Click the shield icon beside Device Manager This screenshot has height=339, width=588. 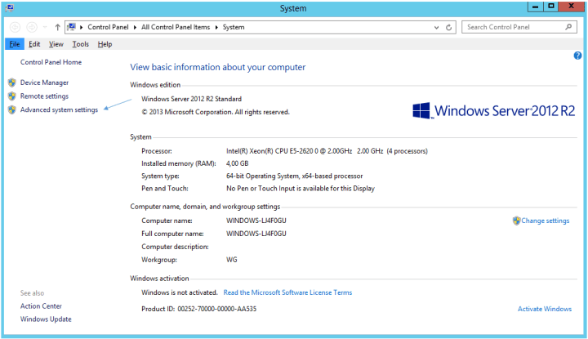point(11,83)
